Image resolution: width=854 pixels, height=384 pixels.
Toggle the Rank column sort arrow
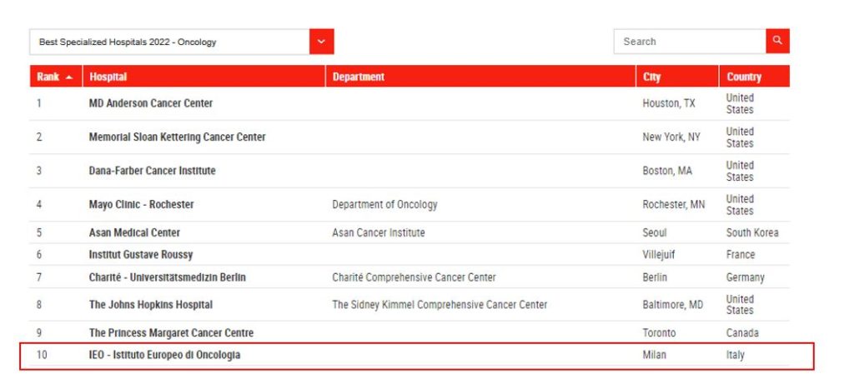click(68, 77)
